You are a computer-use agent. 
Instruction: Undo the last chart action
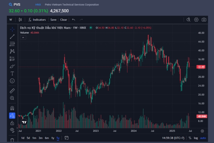[x=73, y=20]
